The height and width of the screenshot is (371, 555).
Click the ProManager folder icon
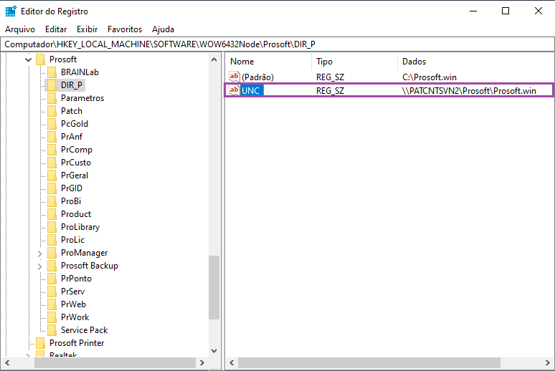52,253
